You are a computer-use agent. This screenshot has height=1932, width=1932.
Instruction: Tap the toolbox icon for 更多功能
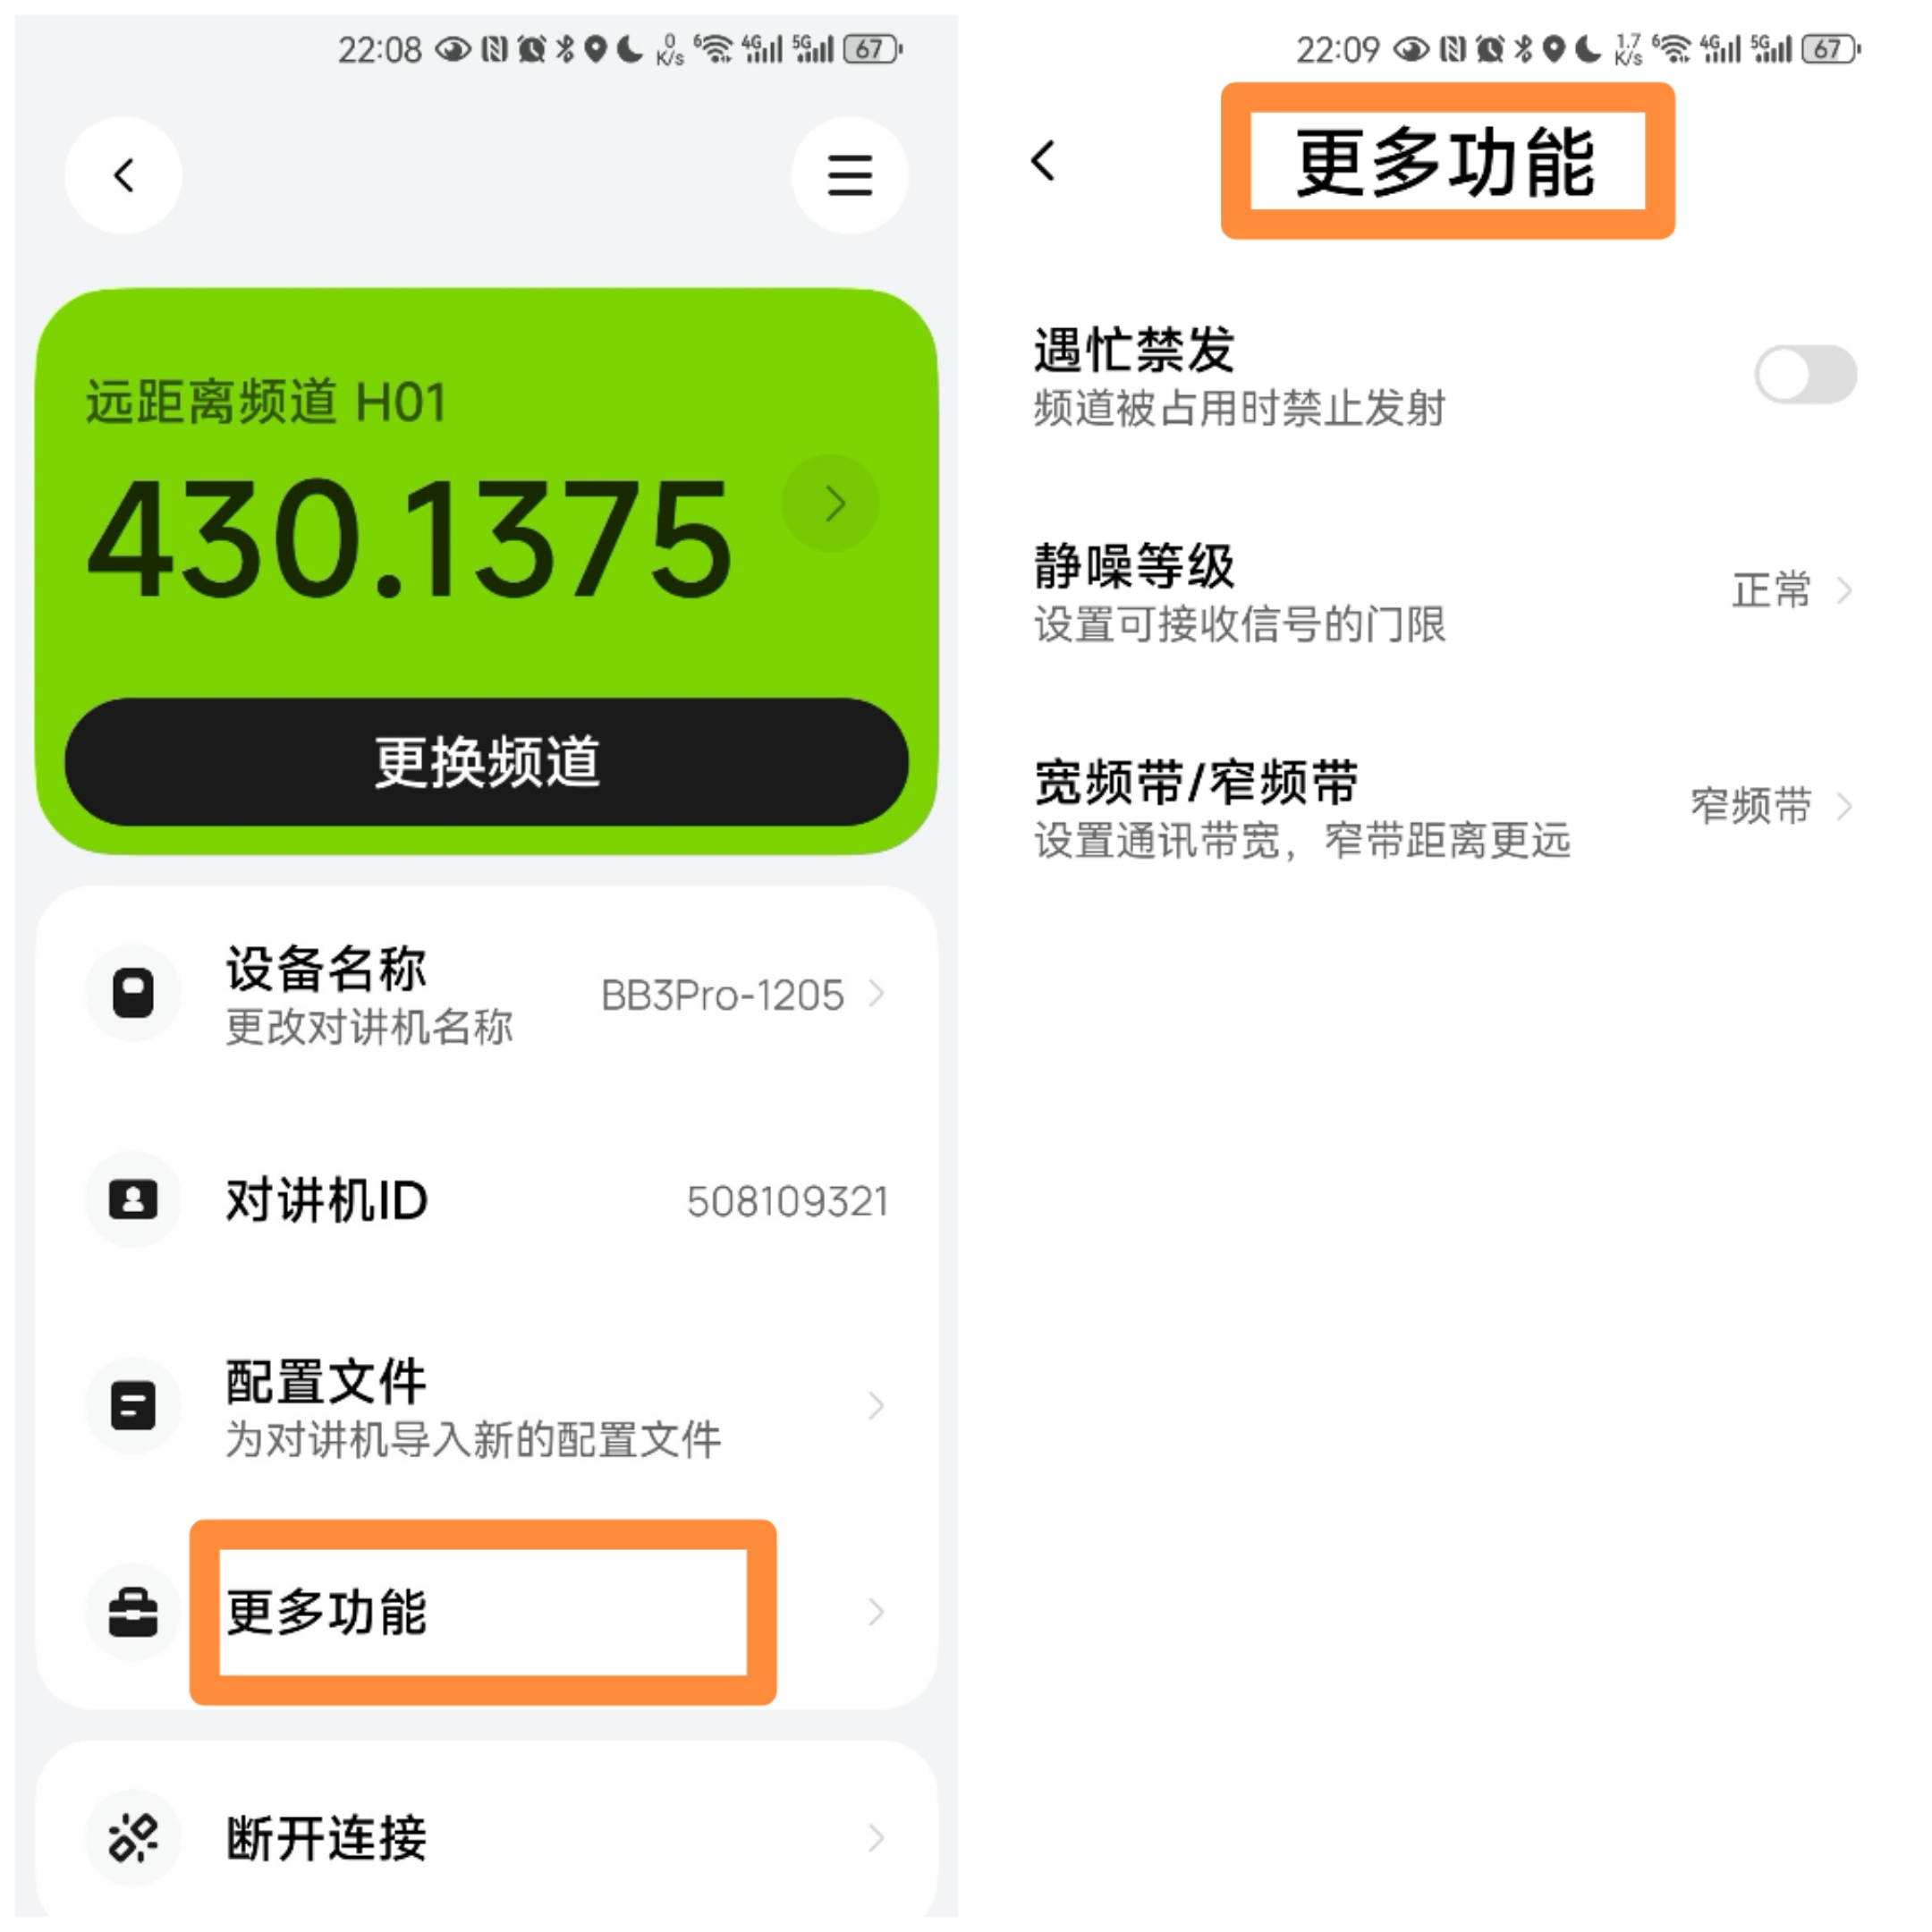pyautogui.click(x=133, y=1611)
